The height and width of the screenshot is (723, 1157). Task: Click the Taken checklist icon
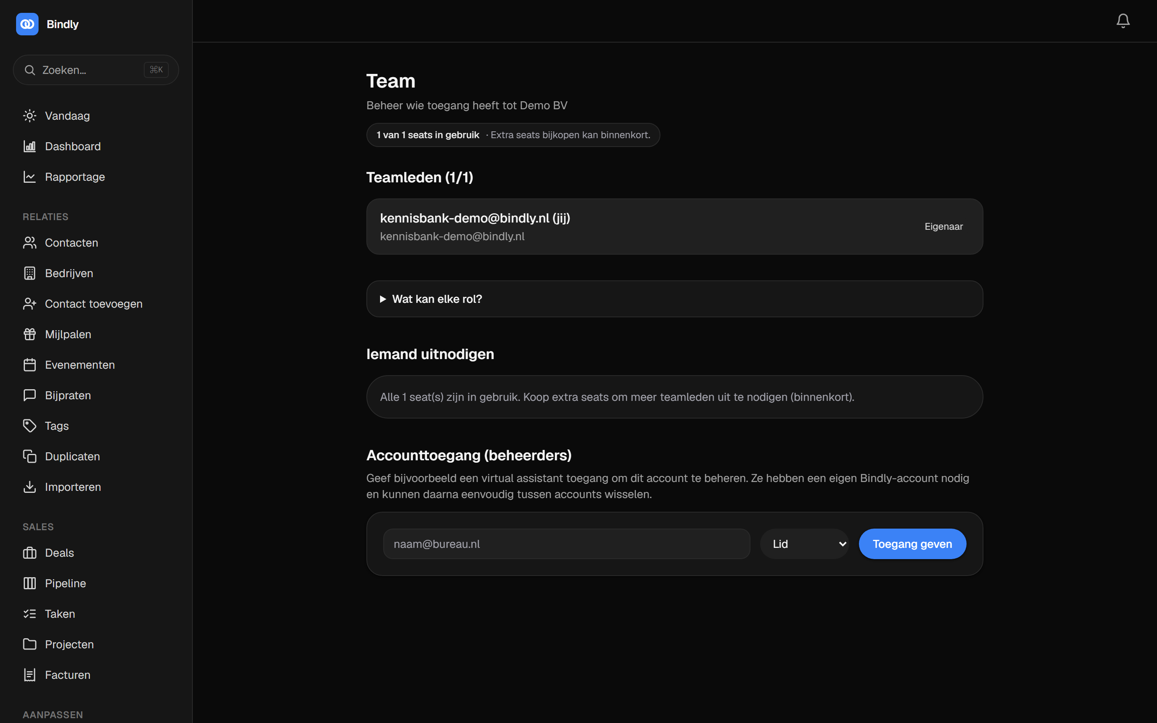30,614
